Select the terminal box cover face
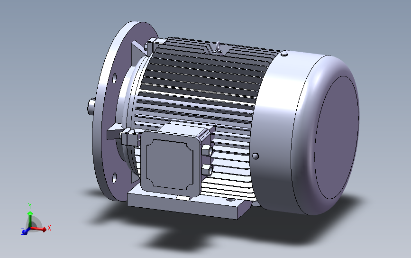The height and width of the screenshot is (258, 411). tap(170, 164)
